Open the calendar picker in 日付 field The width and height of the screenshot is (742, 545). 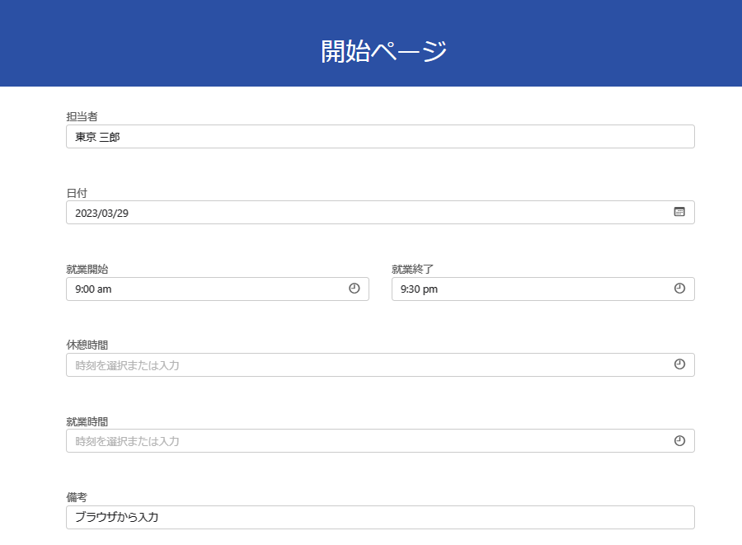point(679,212)
